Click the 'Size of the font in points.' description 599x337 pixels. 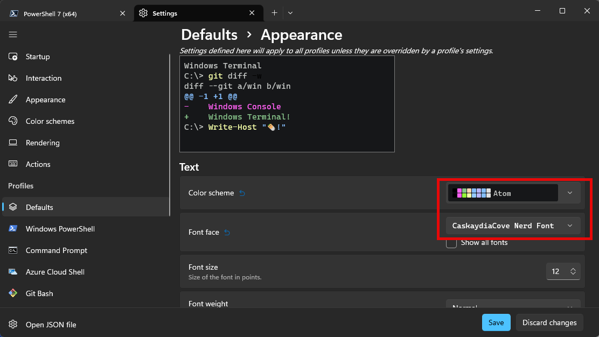pyautogui.click(x=225, y=277)
